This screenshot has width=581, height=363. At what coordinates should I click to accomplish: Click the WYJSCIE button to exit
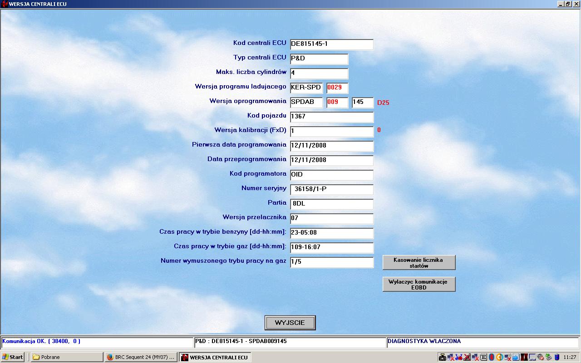coord(290,323)
